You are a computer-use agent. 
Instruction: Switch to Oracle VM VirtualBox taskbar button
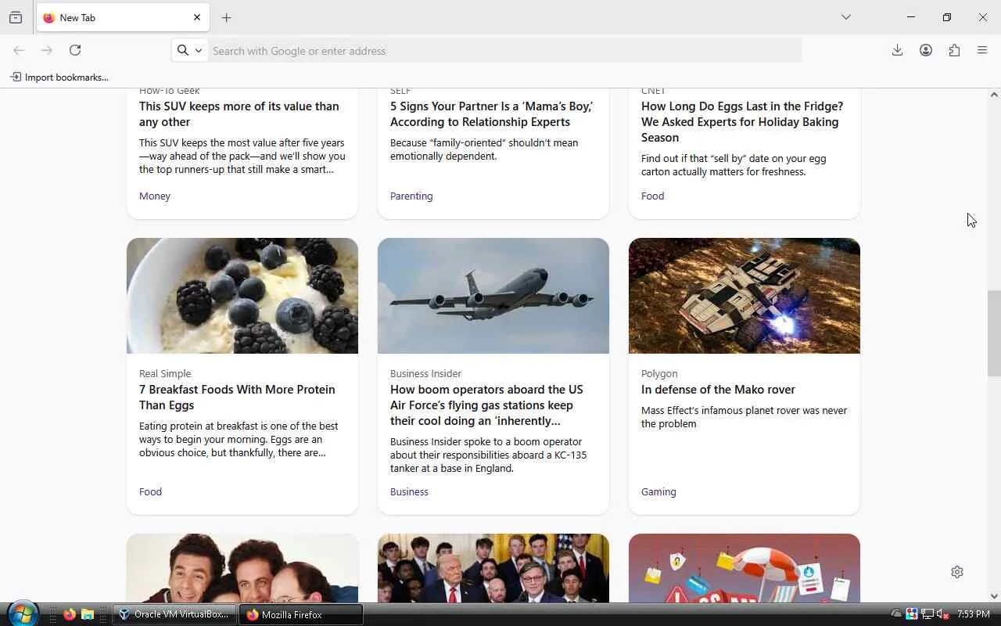click(x=175, y=614)
